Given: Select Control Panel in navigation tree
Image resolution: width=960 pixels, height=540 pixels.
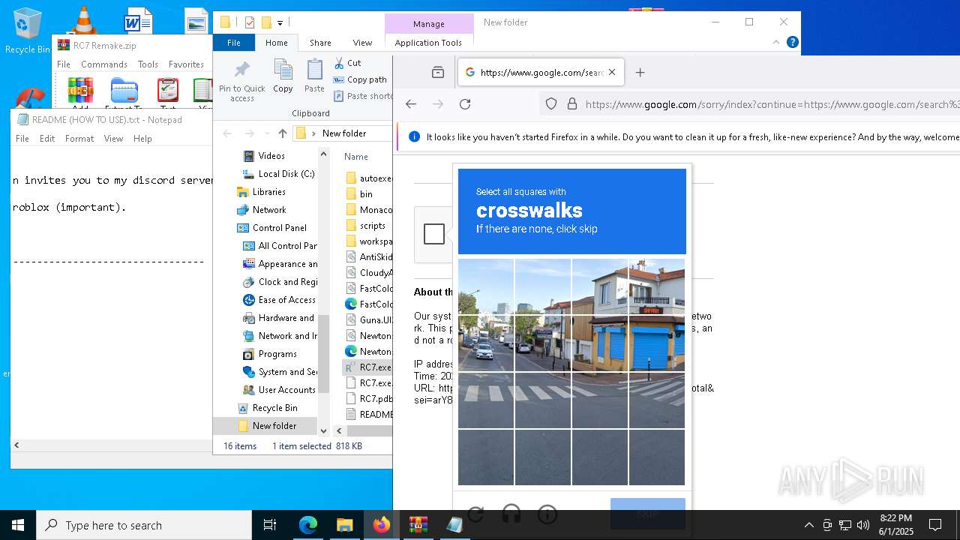Looking at the screenshot, I should tap(279, 228).
